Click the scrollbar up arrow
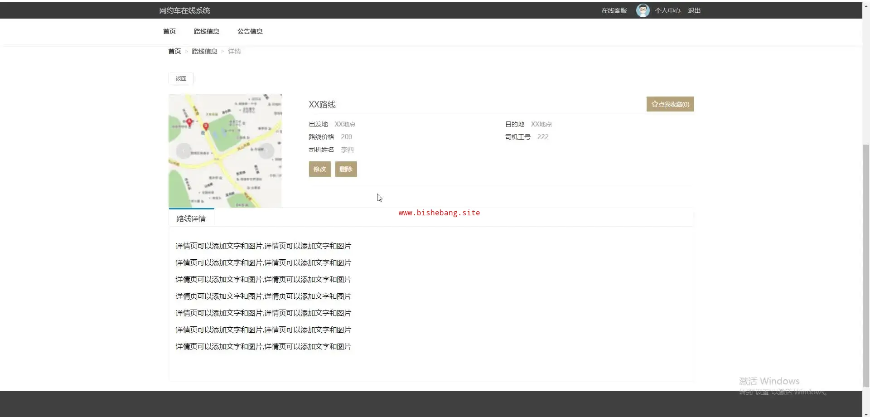Screen dimensions: 870x417 (x=866, y=5)
